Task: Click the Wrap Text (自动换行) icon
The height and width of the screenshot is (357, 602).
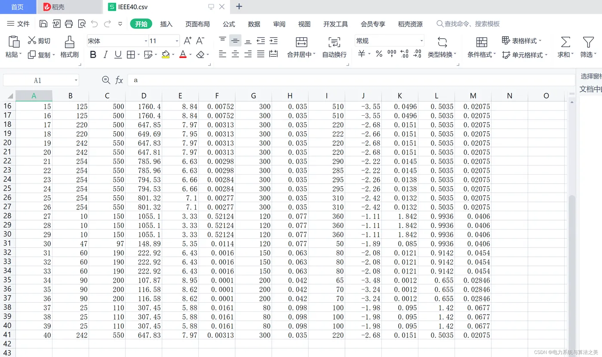Action: [x=334, y=42]
